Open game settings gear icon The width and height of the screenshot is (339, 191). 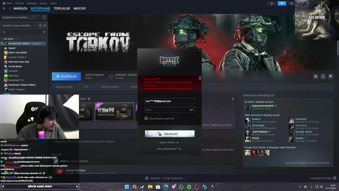(316, 76)
